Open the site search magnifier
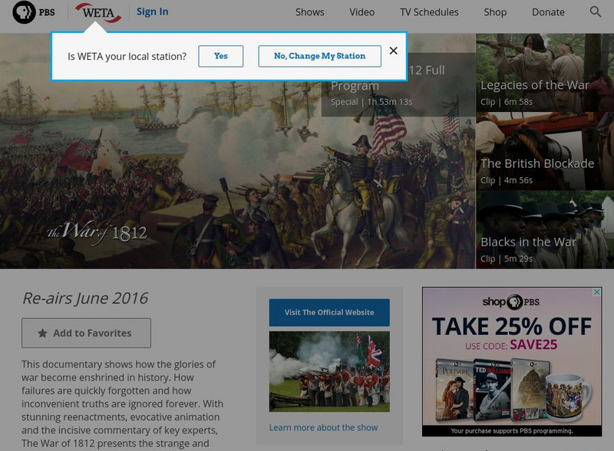The width and height of the screenshot is (614, 451). pos(594,12)
